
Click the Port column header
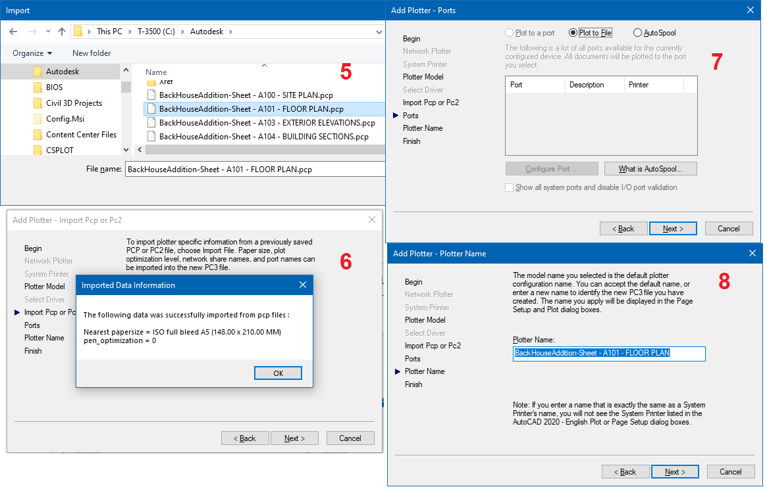click(535, 85)
